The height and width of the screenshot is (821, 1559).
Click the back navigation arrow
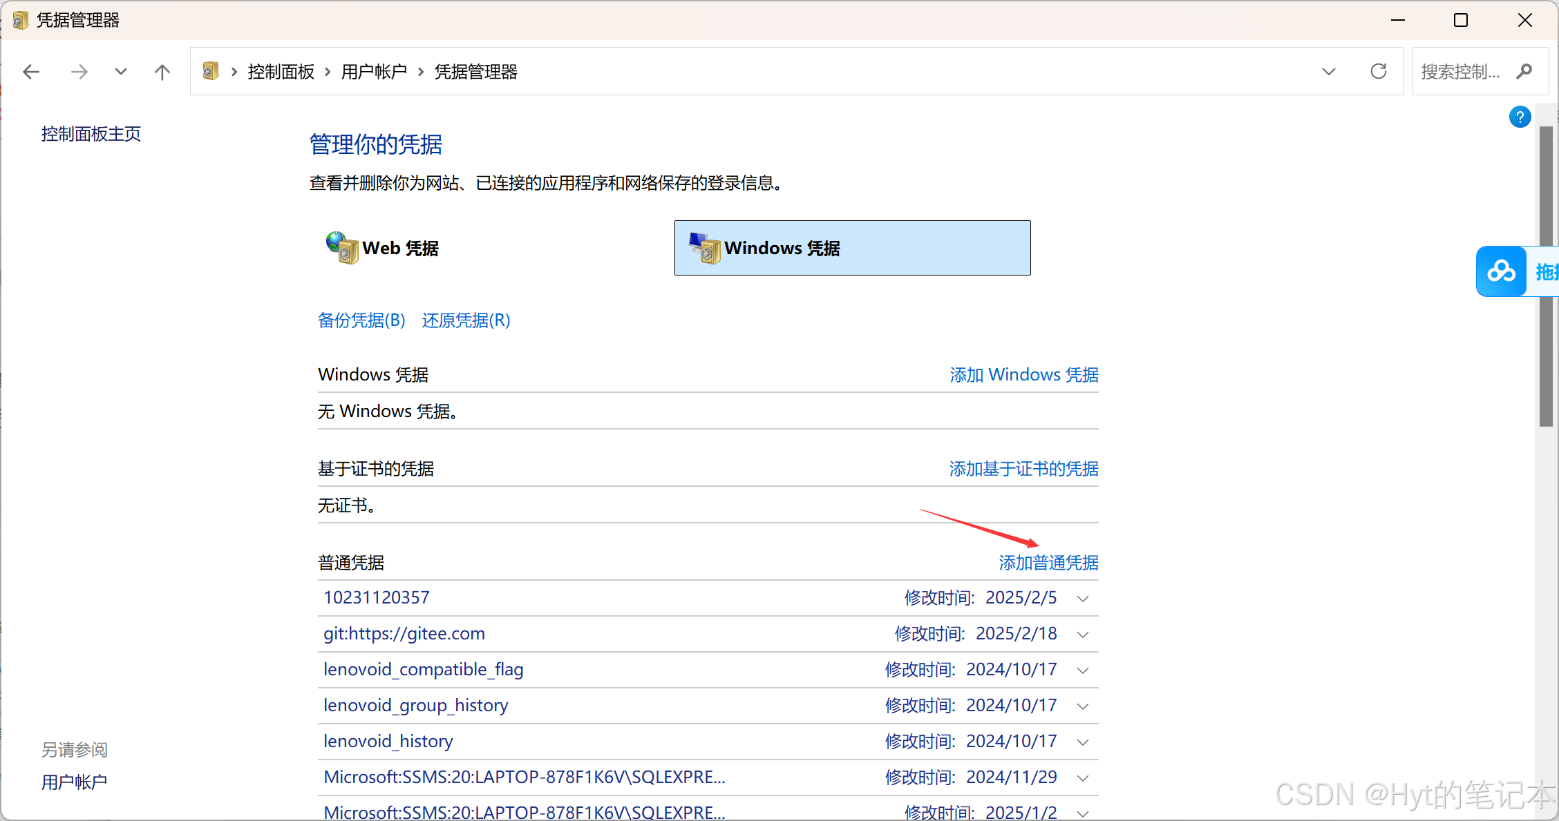[31, 72]
